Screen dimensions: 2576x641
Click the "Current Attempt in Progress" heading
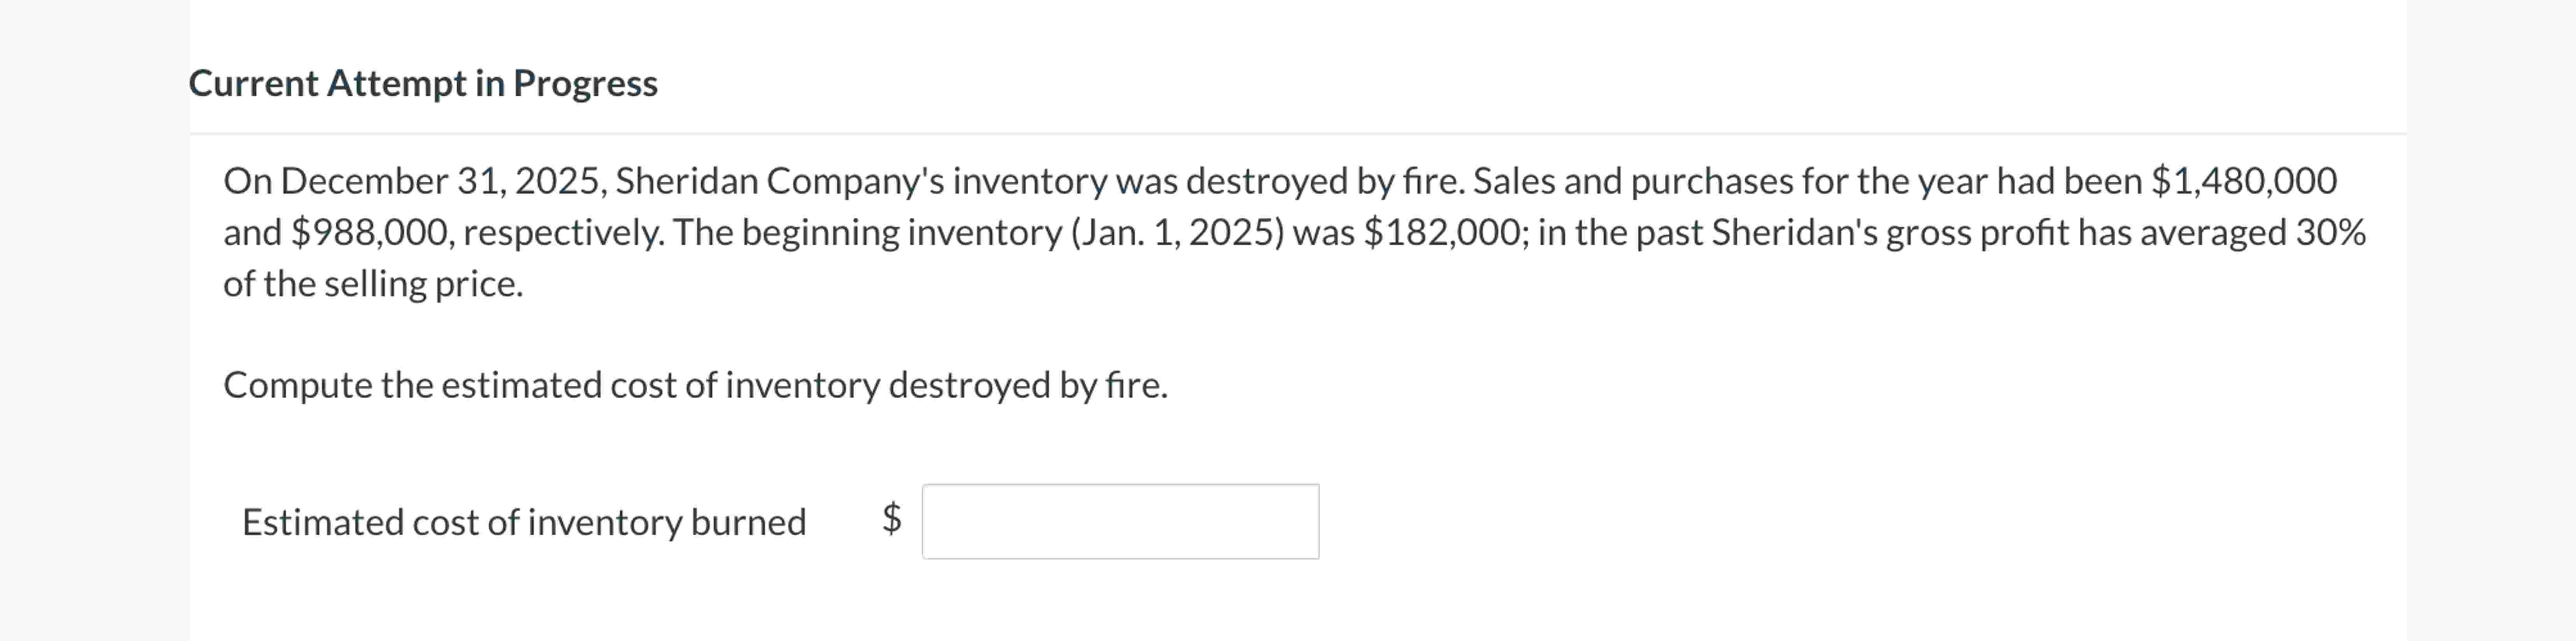pos(423,83)
